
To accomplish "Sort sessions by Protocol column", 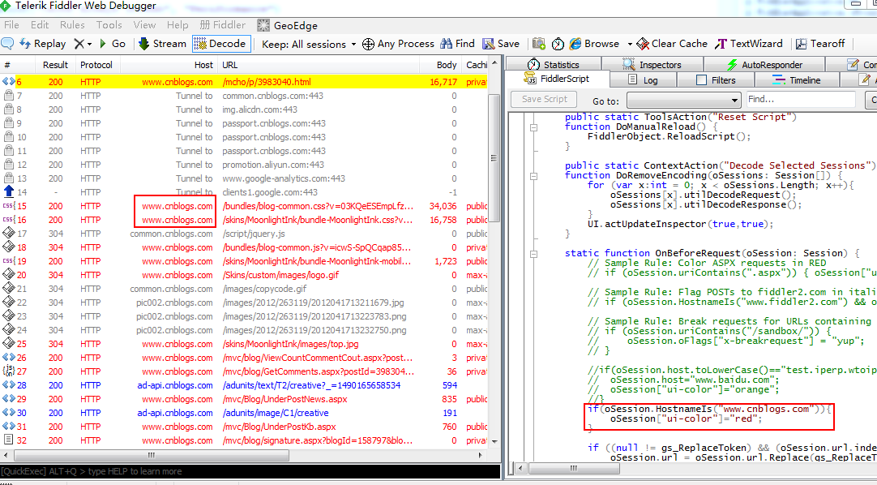I will pyautogui.click(x=96, y=65).
